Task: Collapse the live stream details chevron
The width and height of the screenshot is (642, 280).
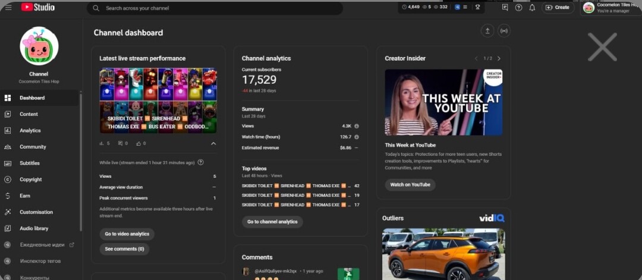Action: (x=213, y=144)
